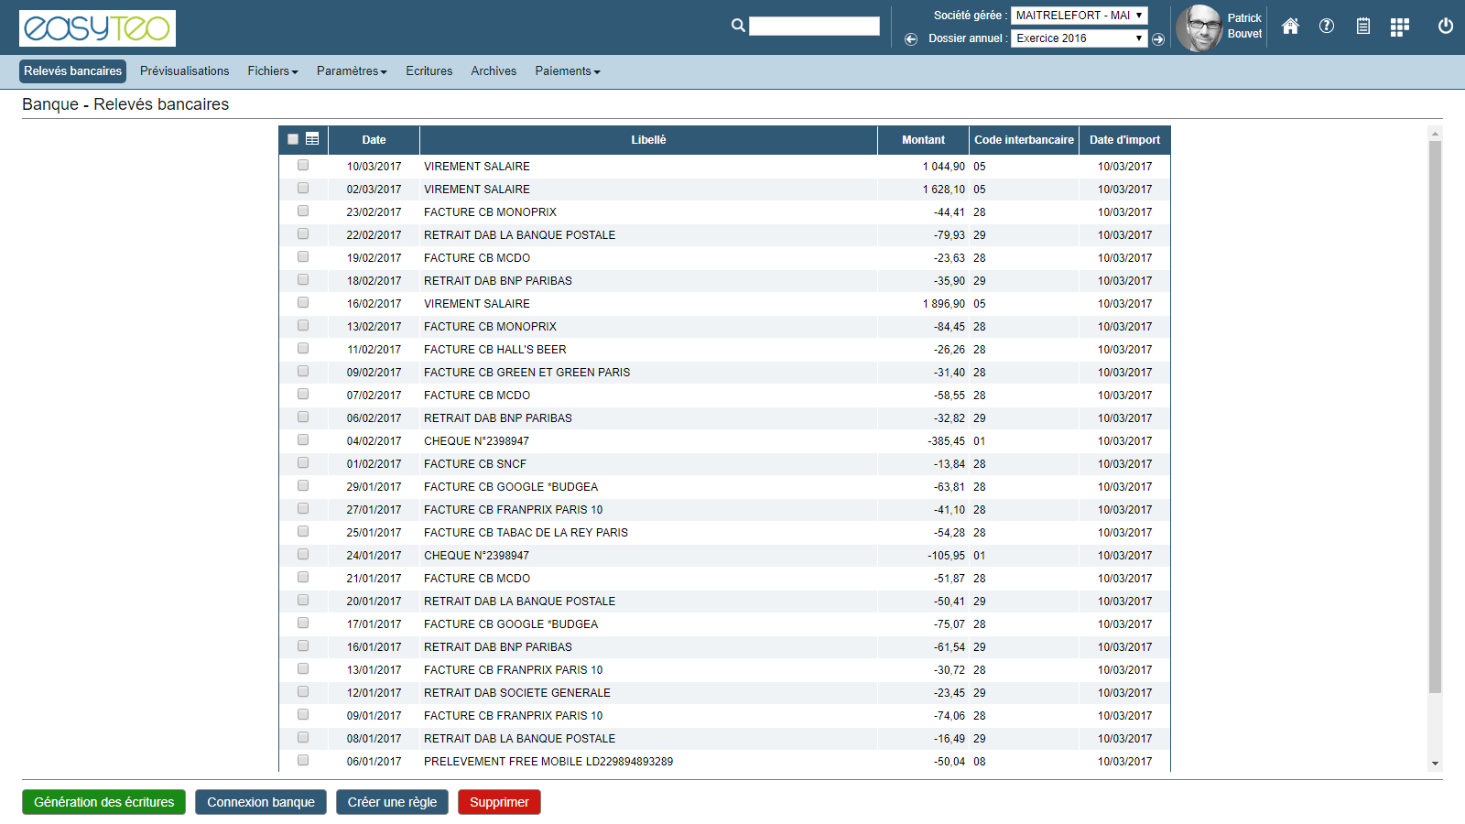Open the clipboard notes icon
1465x824 pixels.
tap(1363, 27)
